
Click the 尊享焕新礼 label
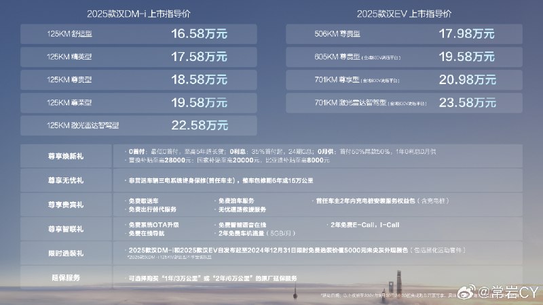coord(66,157)
